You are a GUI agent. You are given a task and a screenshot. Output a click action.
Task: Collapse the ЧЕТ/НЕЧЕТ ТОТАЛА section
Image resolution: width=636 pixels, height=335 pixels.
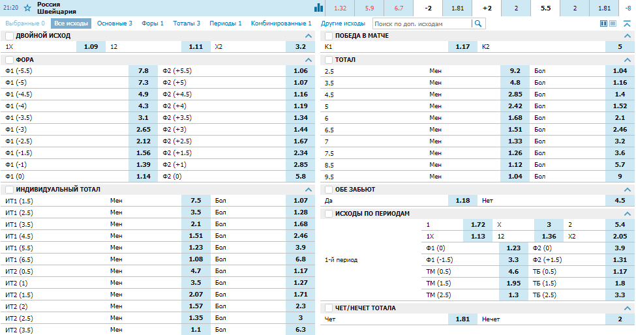(628, 308)
